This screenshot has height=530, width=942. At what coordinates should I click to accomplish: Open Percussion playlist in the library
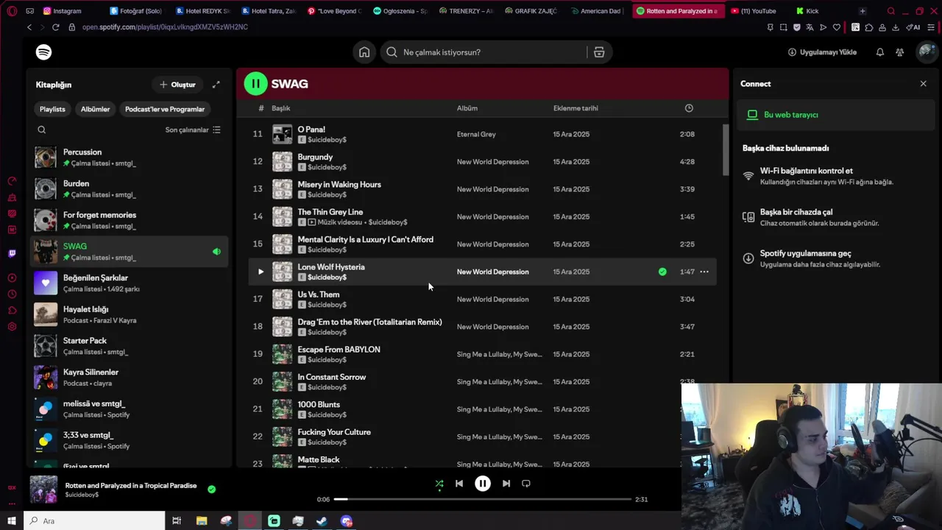click(x=130, y=158)
